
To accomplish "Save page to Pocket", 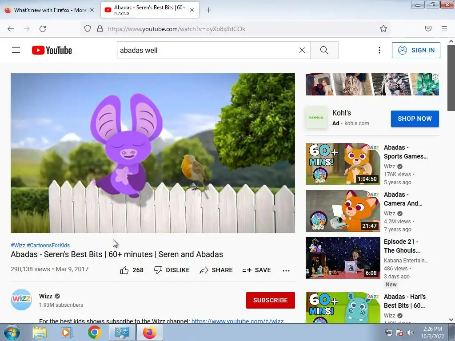I will (428, 28).
